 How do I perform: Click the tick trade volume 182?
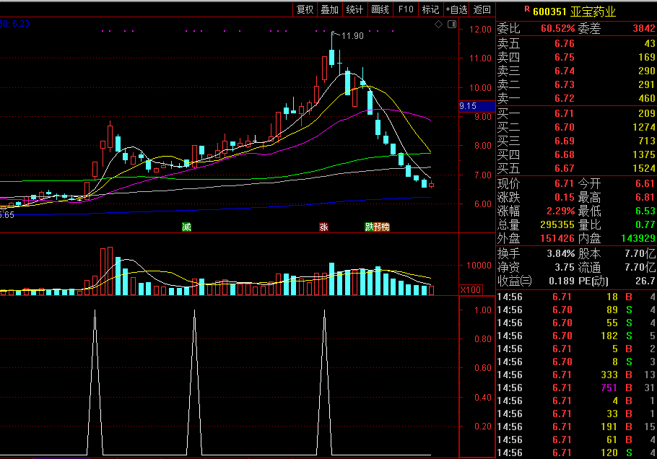(x=609, y=336)
